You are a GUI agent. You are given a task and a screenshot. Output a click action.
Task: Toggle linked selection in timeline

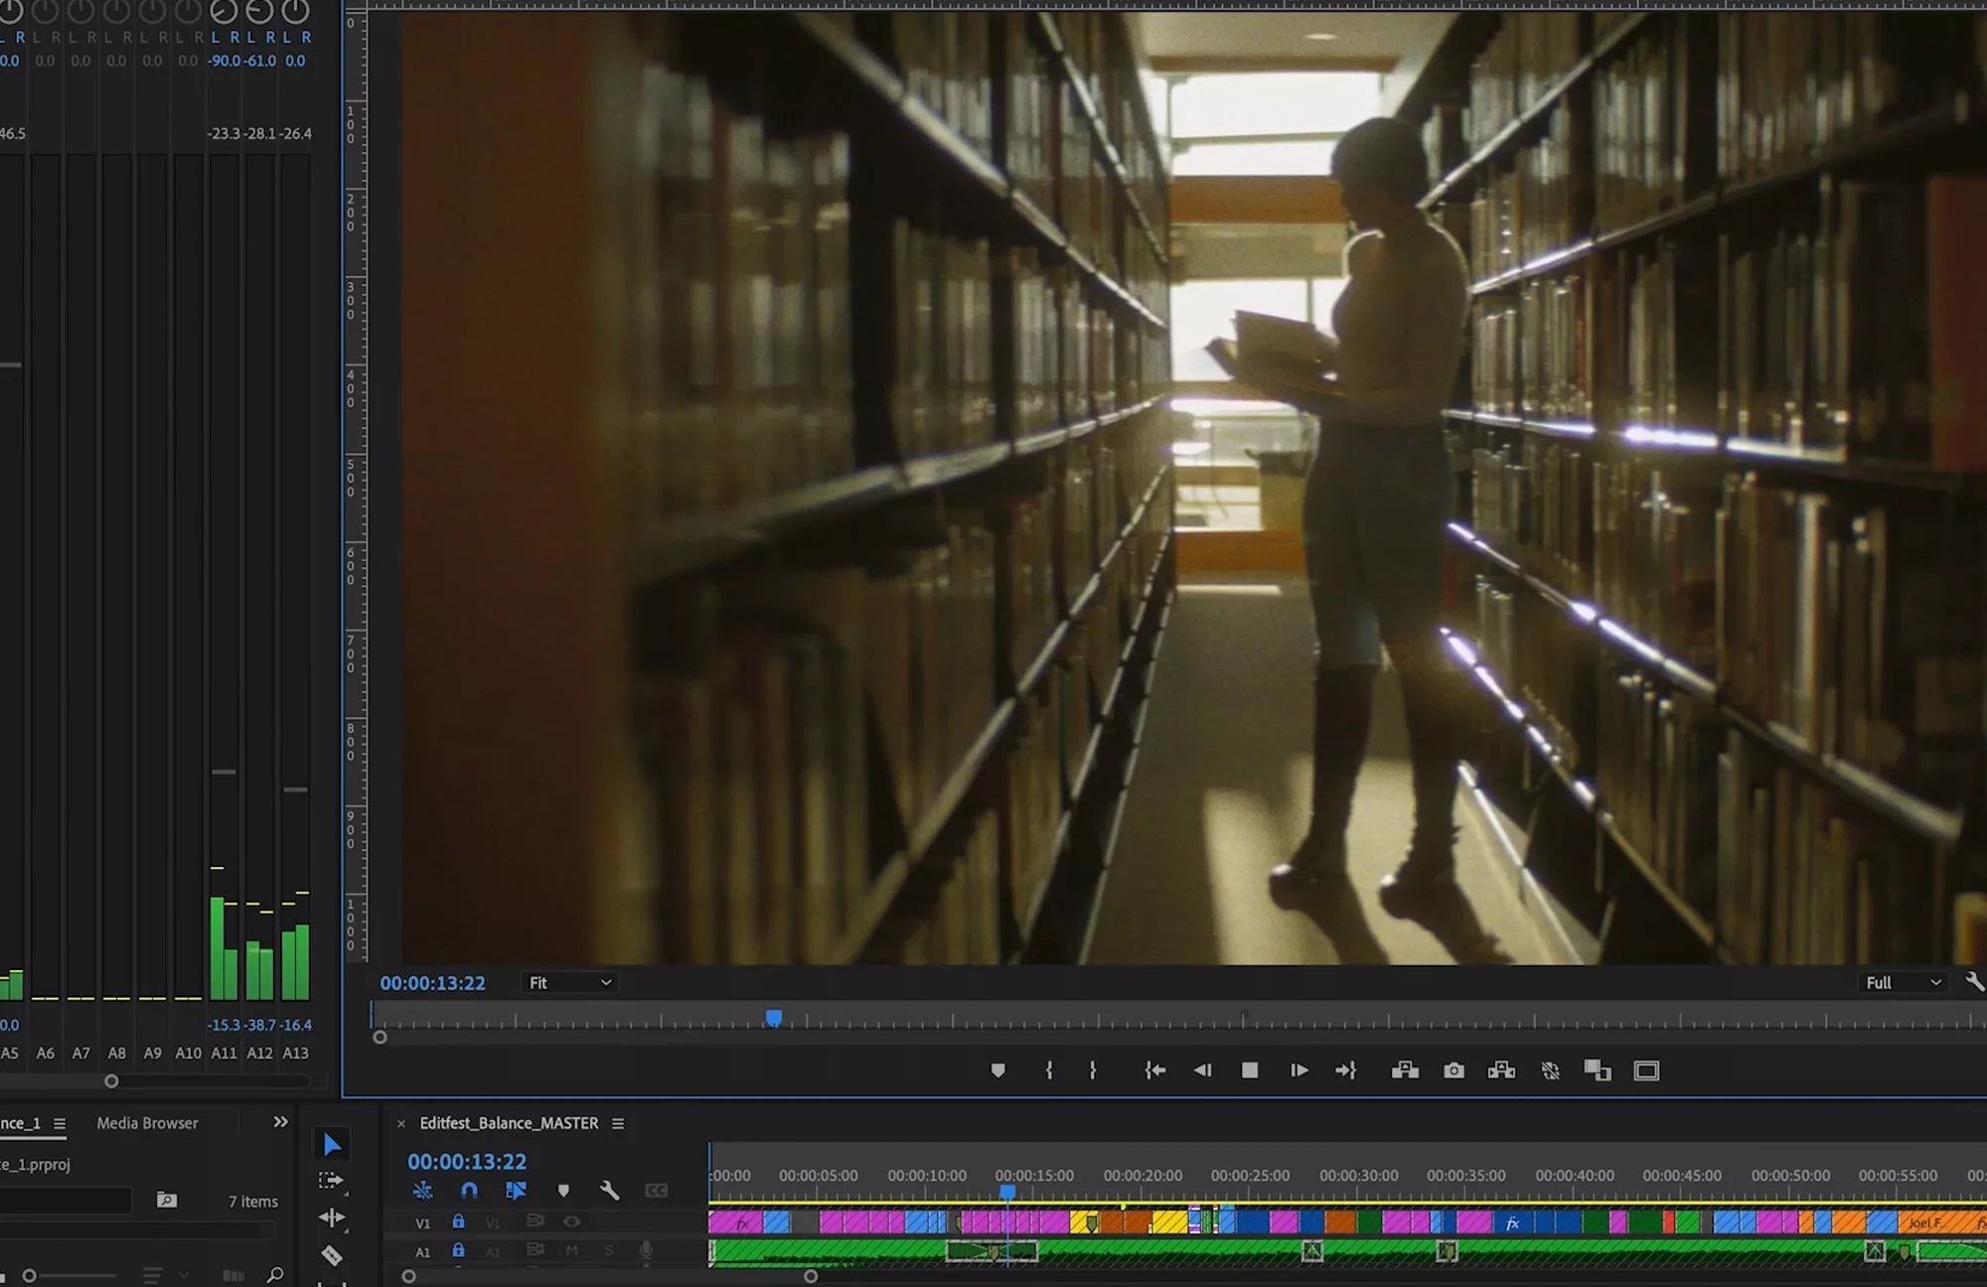[516, 1191]
